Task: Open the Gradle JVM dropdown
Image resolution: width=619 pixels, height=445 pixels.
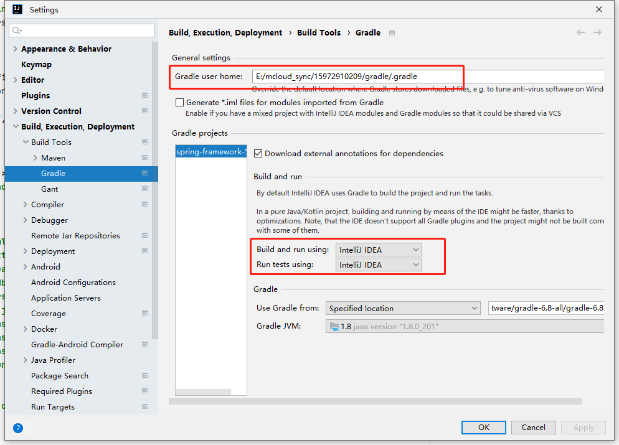Action: [465, 326]
